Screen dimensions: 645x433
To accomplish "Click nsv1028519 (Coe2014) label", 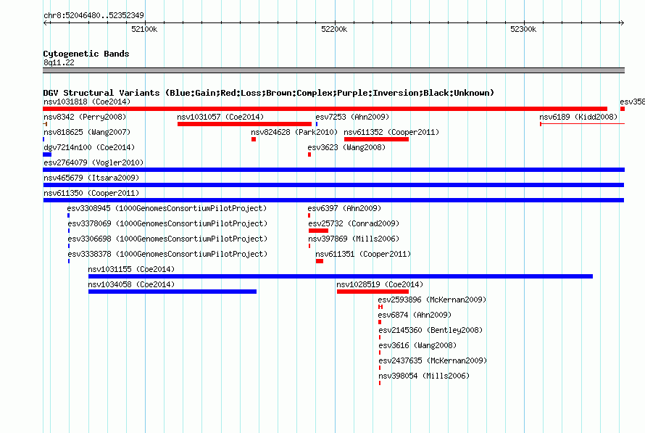I will (380, 284).
